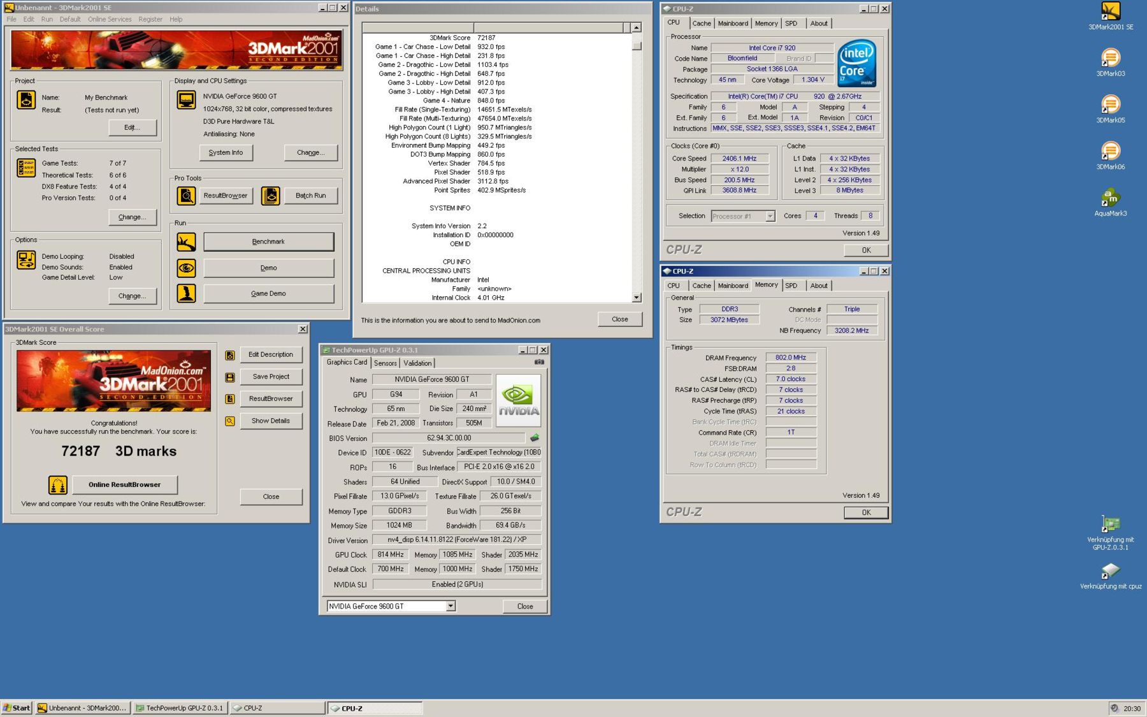Open Cache tab in top CPU-Z window
The height and width of the screenshot is (717, 1147).
[x=702, y=24]
